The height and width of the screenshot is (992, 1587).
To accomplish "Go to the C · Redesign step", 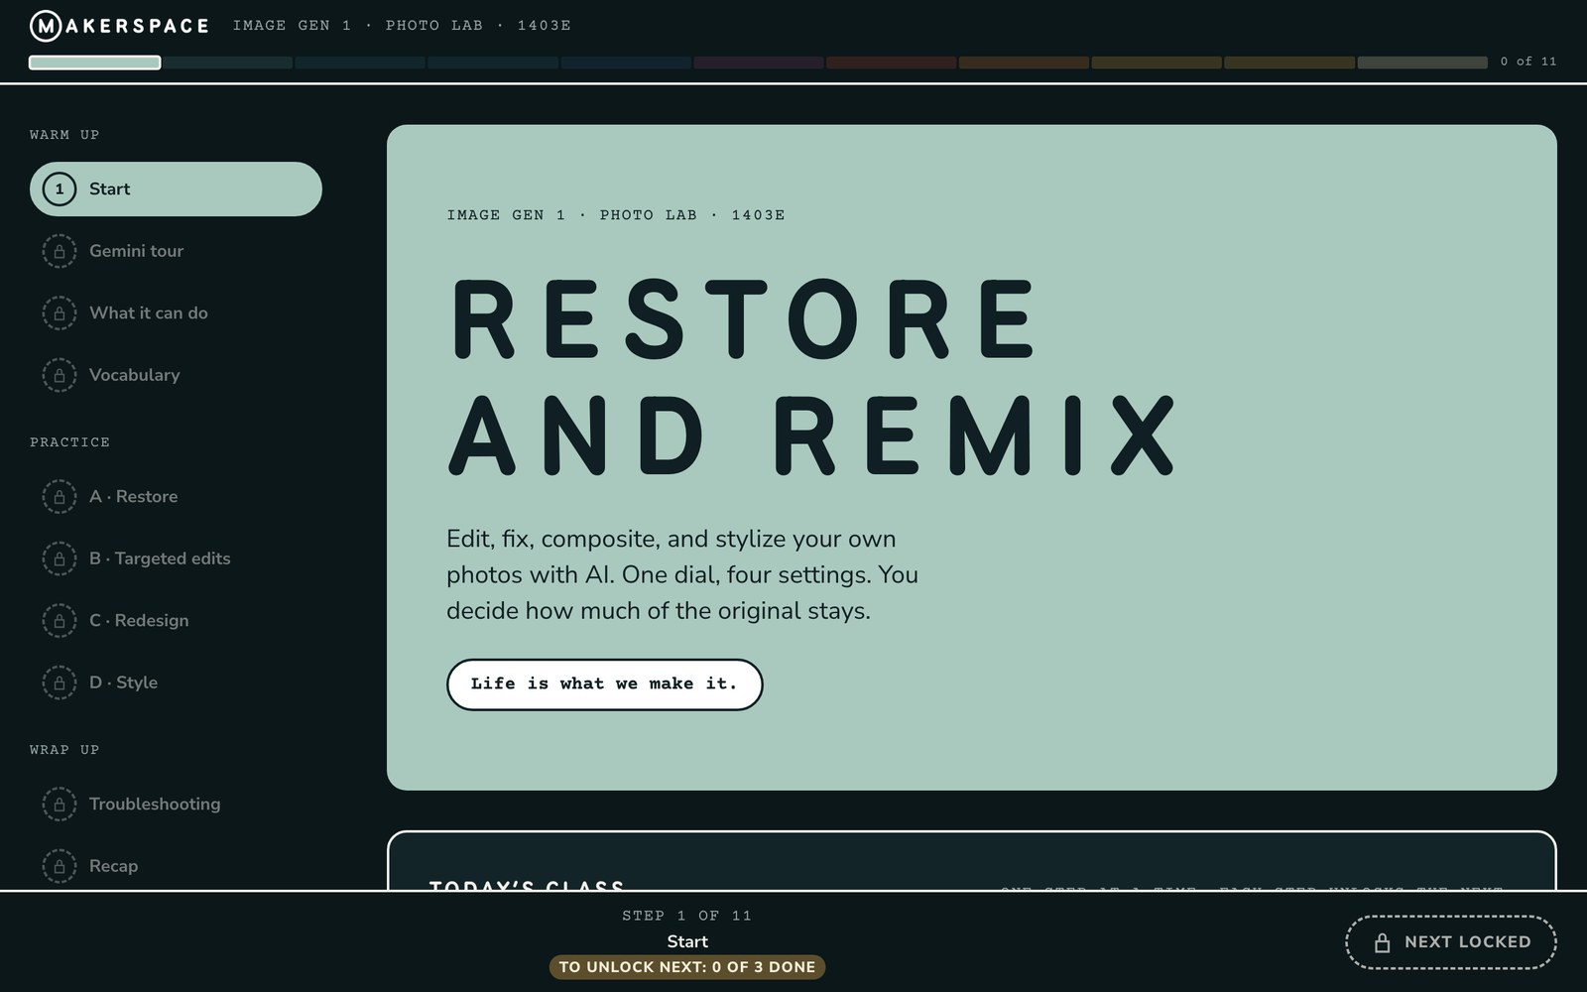I will tap(176, 620).
